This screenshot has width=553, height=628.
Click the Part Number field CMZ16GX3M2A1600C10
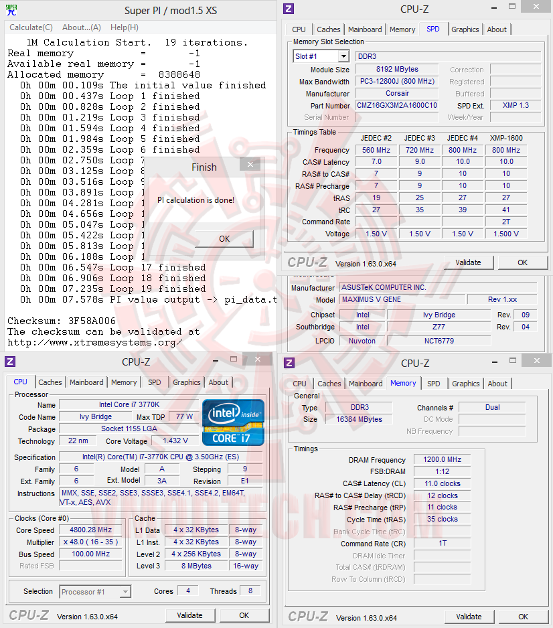pyautogui.click(x=397, y=105)
